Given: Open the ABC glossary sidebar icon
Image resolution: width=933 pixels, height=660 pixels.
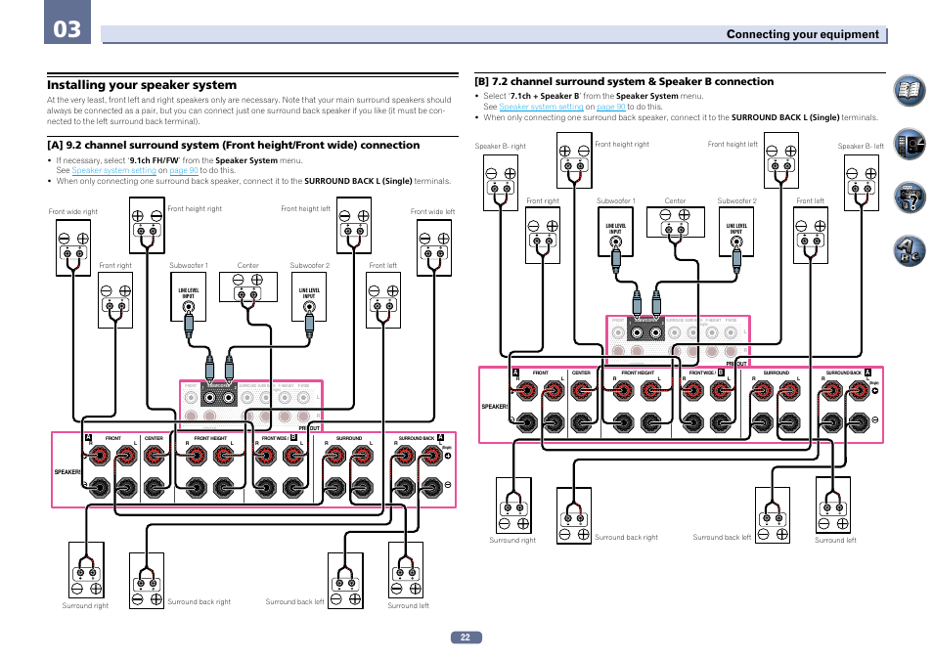Looking at the screenshot, I should click(910, 250).
